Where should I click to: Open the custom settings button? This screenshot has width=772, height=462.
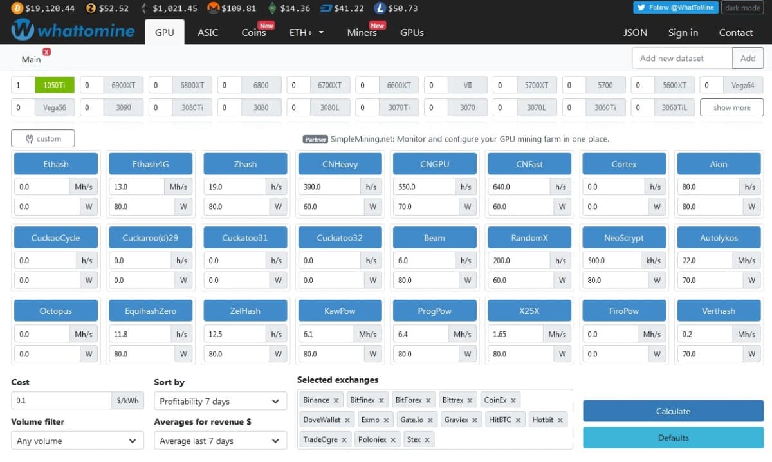tap(43, 138)
